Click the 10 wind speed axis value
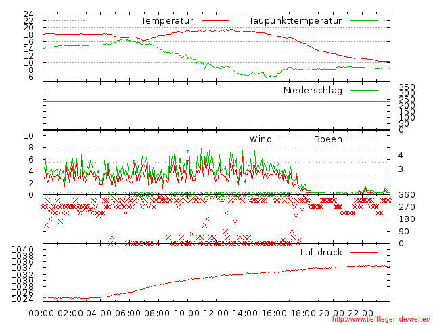The height and width of the screenshot is (325, 433). [28, 135]
